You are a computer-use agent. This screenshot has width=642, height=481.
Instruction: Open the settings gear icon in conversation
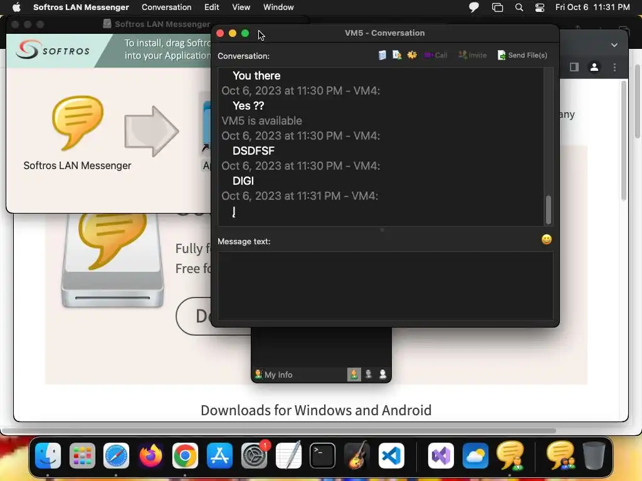412,55
